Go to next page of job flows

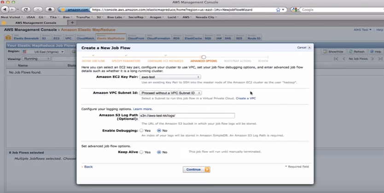pyautogui.click(x=372, y=59)
